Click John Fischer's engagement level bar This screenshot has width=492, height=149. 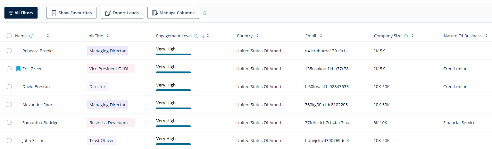pyautogui.click(x=173, y=144)
